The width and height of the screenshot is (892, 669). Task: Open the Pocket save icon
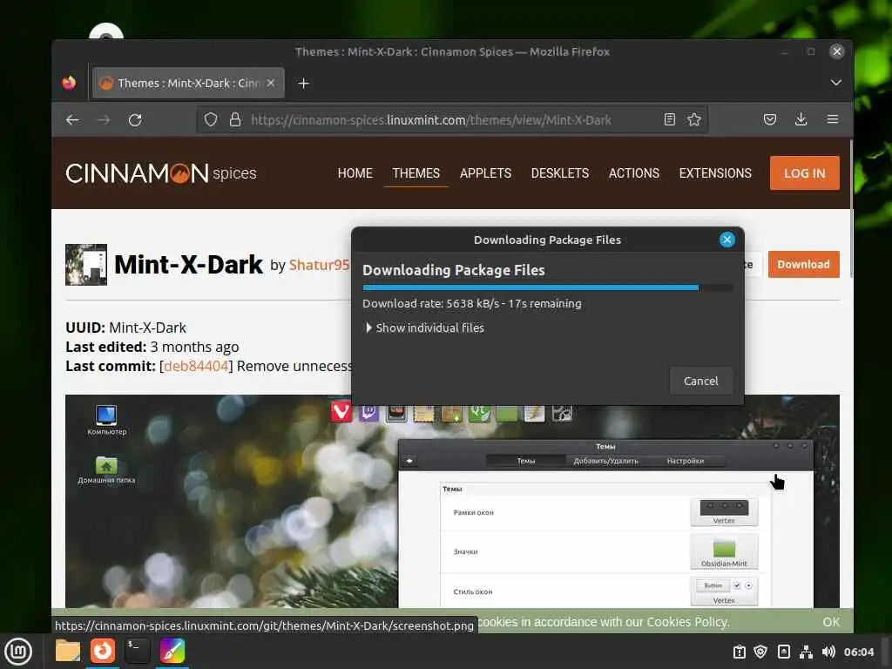click(770, 119)
